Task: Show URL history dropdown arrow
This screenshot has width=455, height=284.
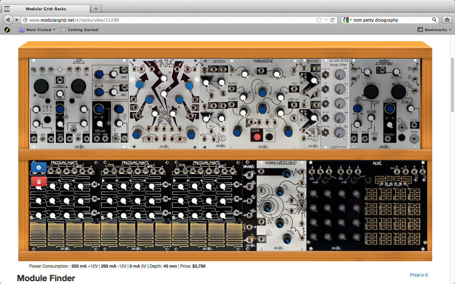Action: (326, 20)
